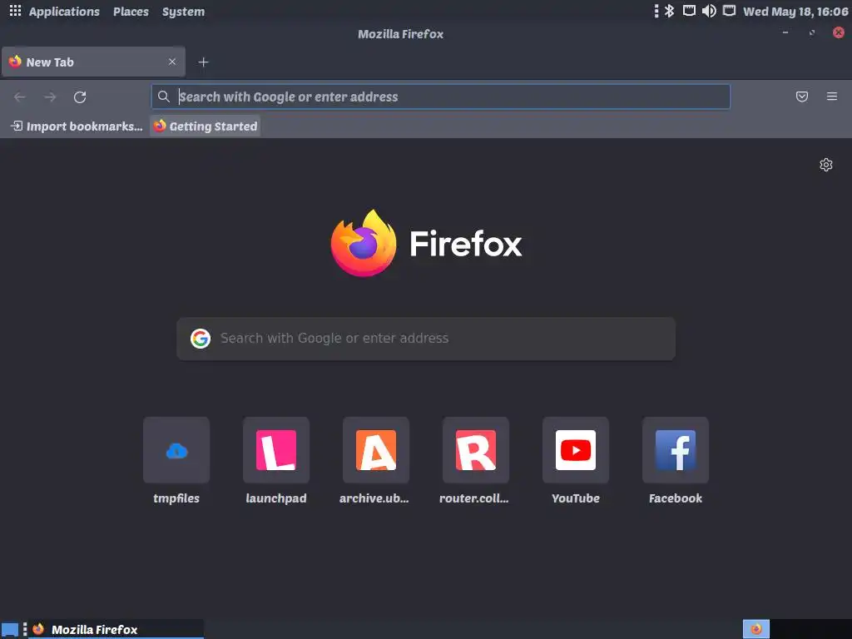Image resolution: width=852 pixels, height=639 pixels.
Task: Select the New Tab tab
Action: coord(93,62)
